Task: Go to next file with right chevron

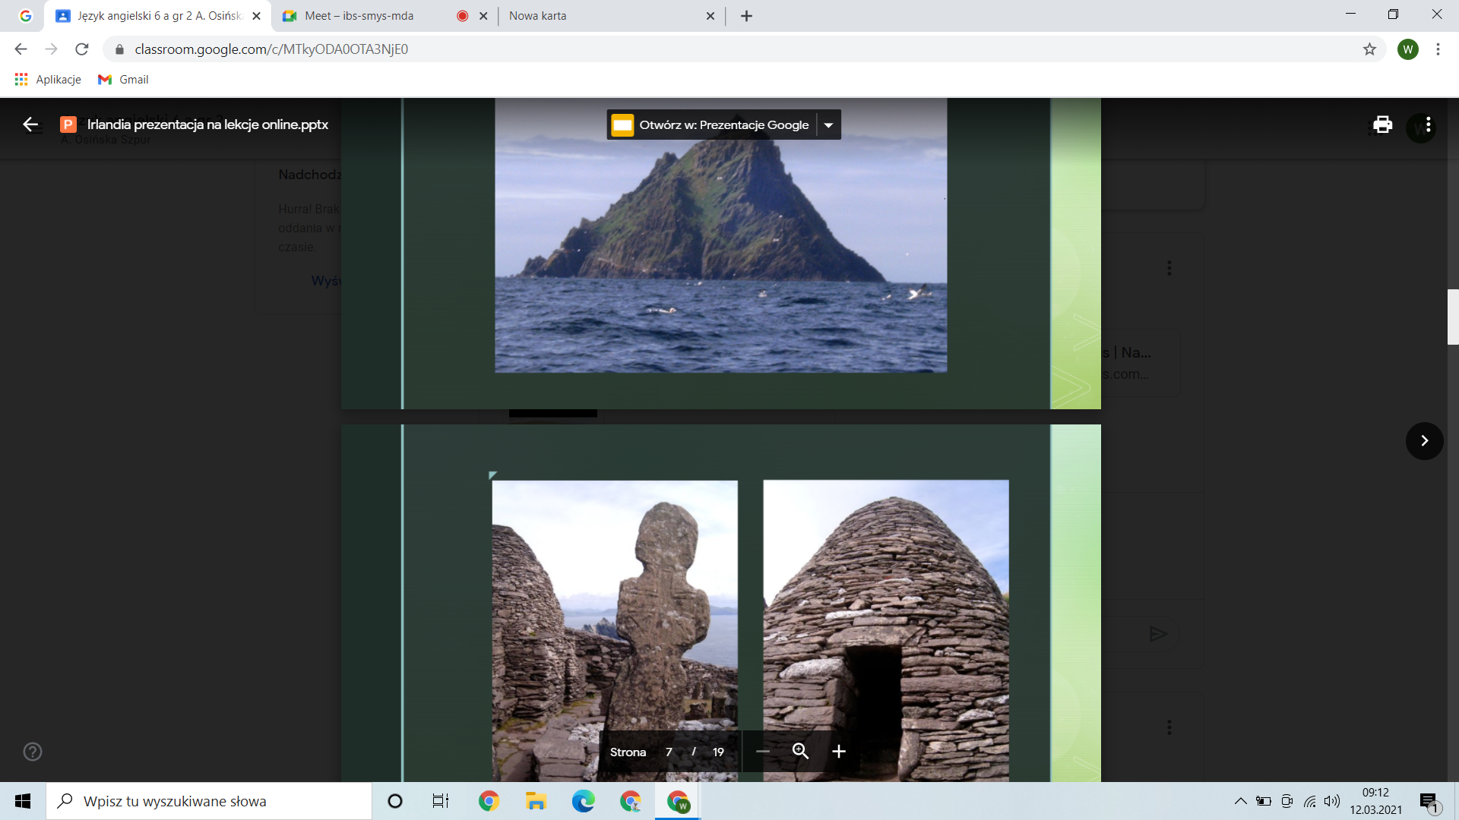Action: pyautogui.click(x=1424, y=441)
